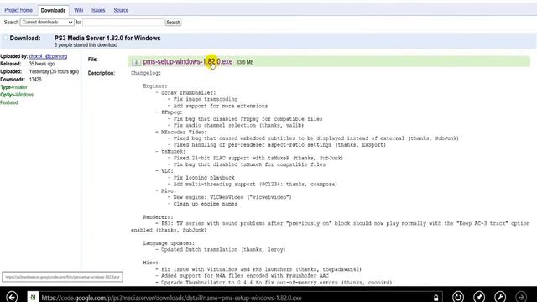Open the uploader's cpan.org profile link
Screen dimensions: 537x302
tap(49, 56)
